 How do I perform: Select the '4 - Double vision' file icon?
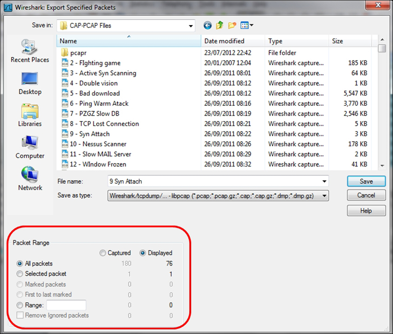(x=65, y=83)
